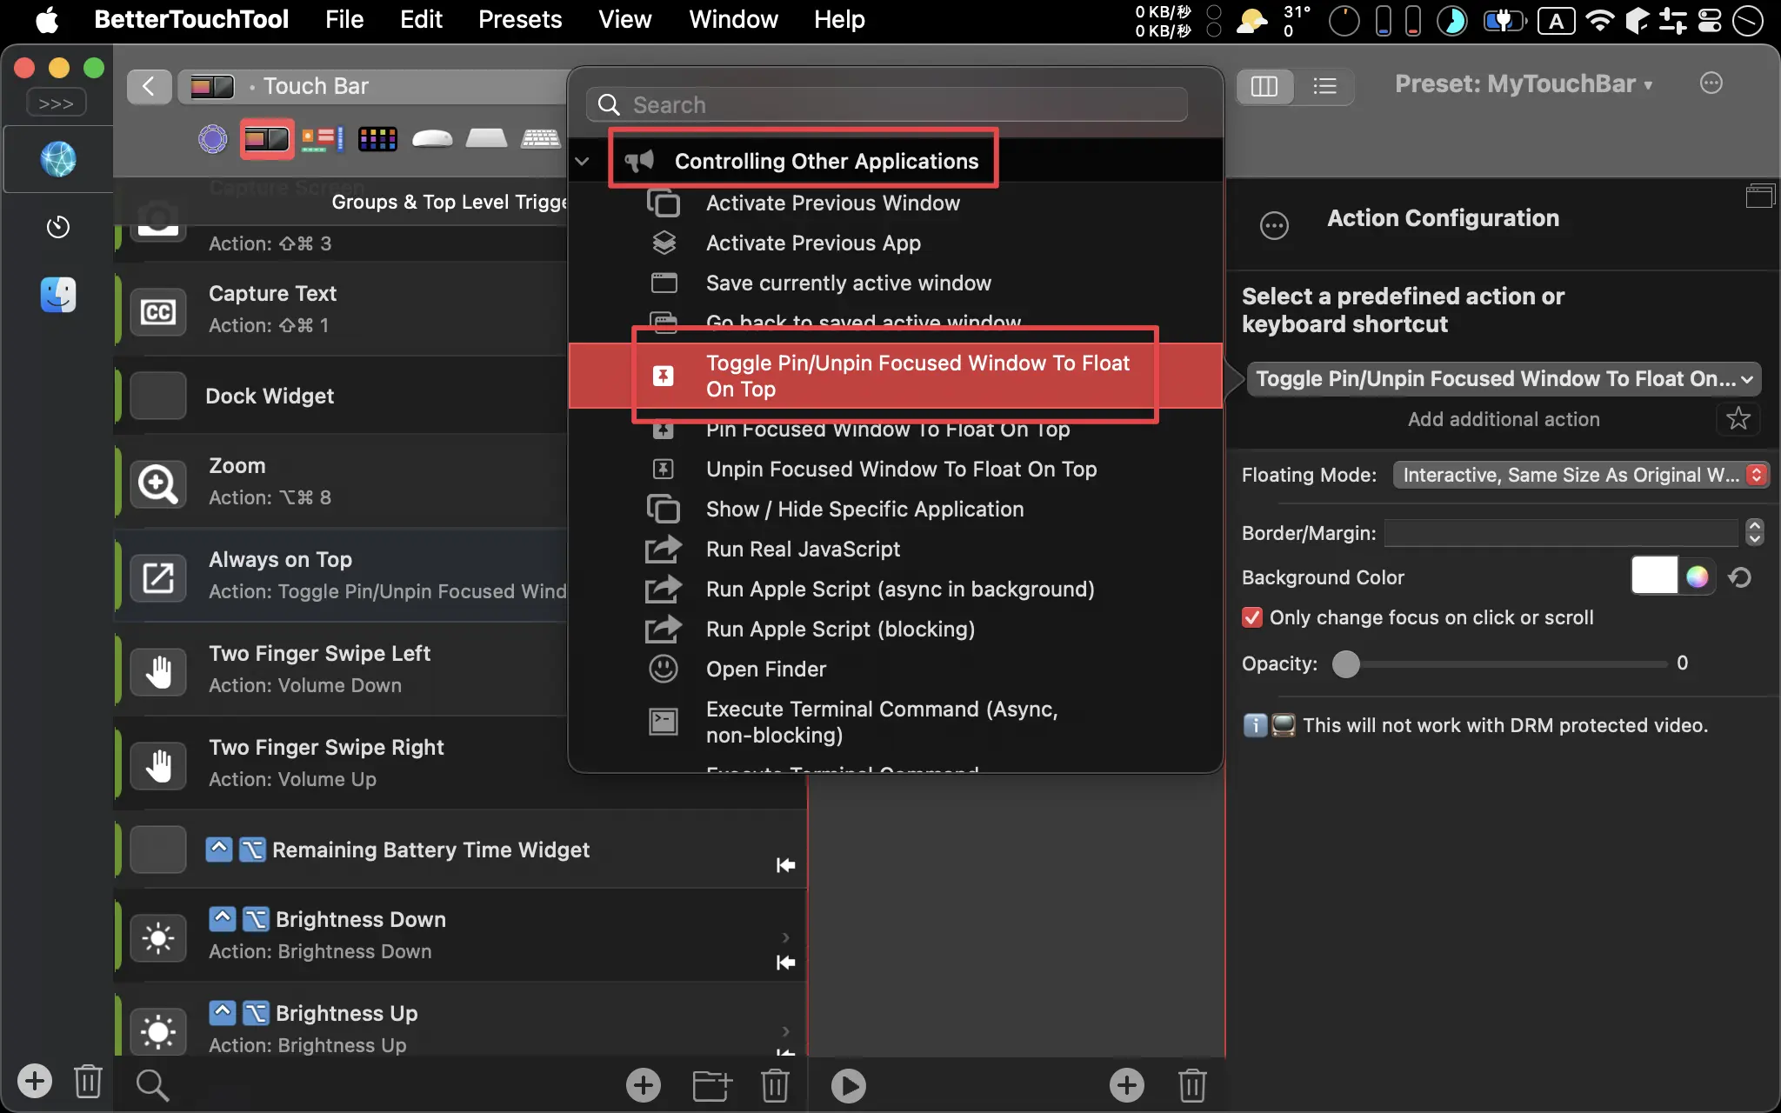
Task: Select the Trackpad trigger icon
Action: [486, 137]
